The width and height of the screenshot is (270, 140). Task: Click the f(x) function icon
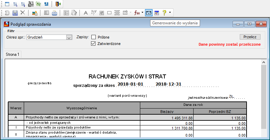tap(137, 13)
